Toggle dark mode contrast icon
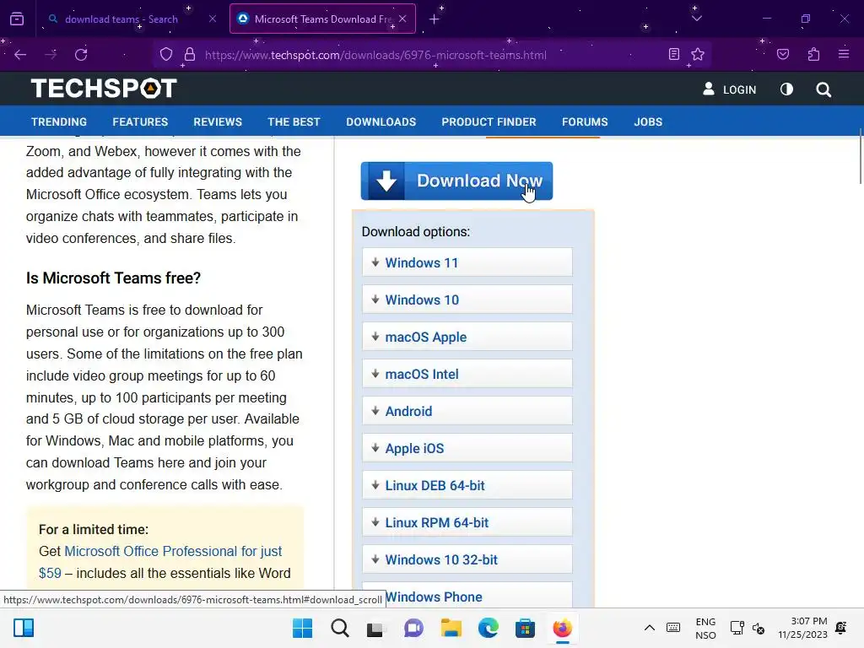Image resolution: width=864 pixels, height=648 pixels. pos(786,89)
